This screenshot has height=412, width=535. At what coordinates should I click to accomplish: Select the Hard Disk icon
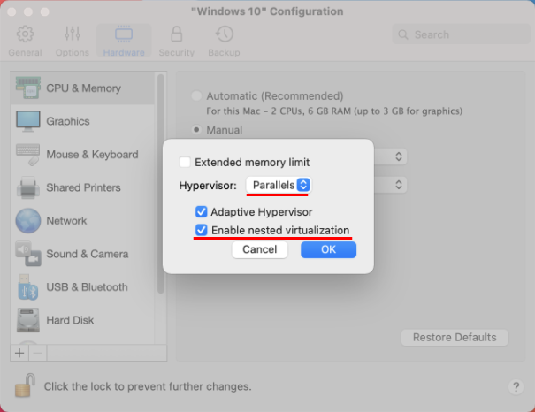click(28, 320)
